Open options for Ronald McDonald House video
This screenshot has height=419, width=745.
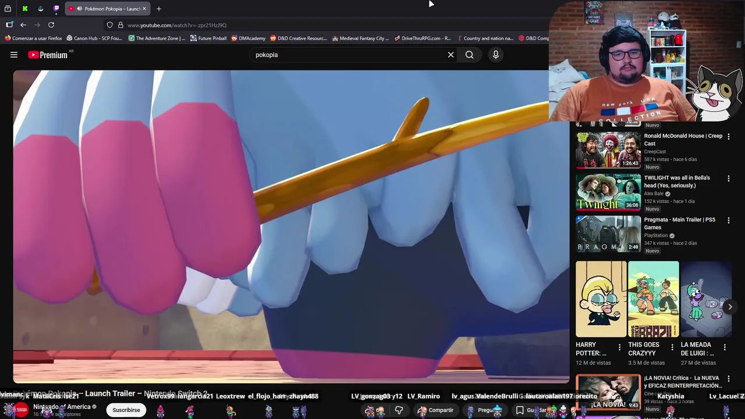[728, 137]
